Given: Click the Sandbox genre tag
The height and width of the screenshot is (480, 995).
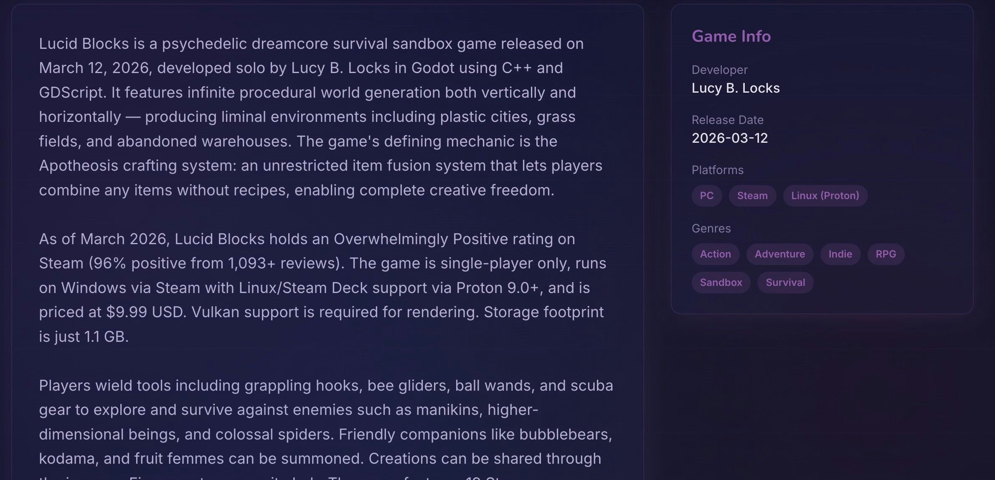Looking at the screenshot, I should [x=721, y=282].
